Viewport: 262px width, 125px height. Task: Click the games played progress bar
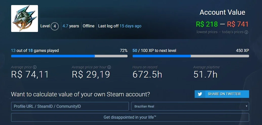click(x=69, y=56)
